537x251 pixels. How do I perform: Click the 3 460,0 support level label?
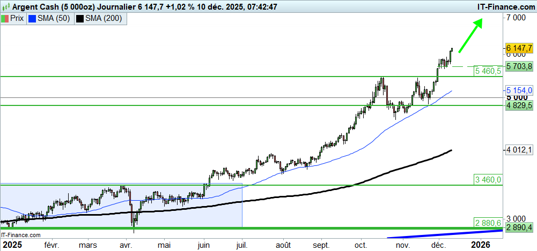(488, 179)
